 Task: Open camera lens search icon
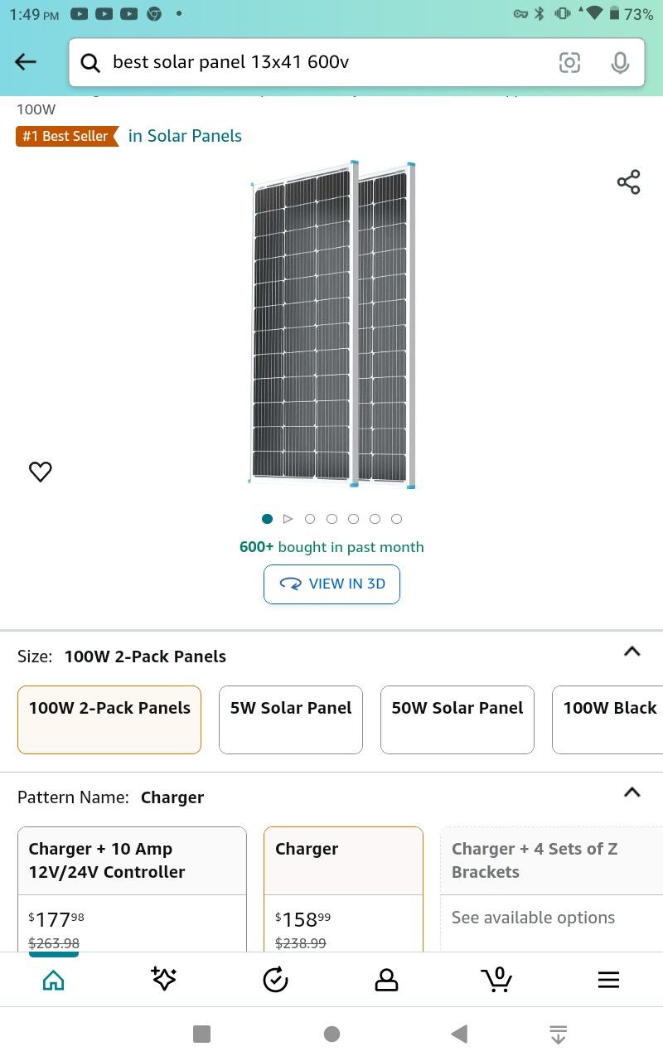click(569, 62)
